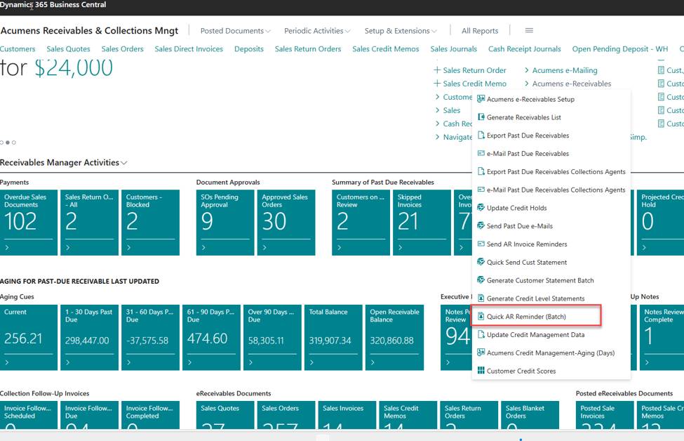
Task: Click Quick Send Cust Statement icon
Action: [x=481, y=262]
